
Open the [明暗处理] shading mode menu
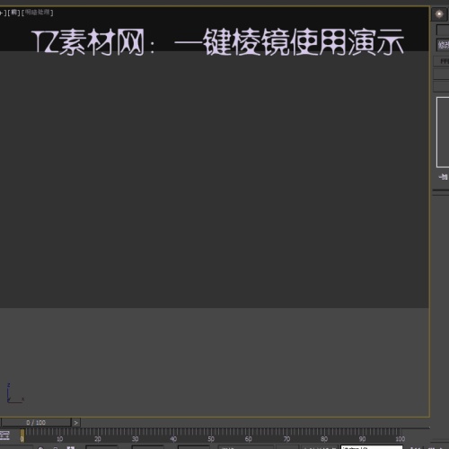38,13
